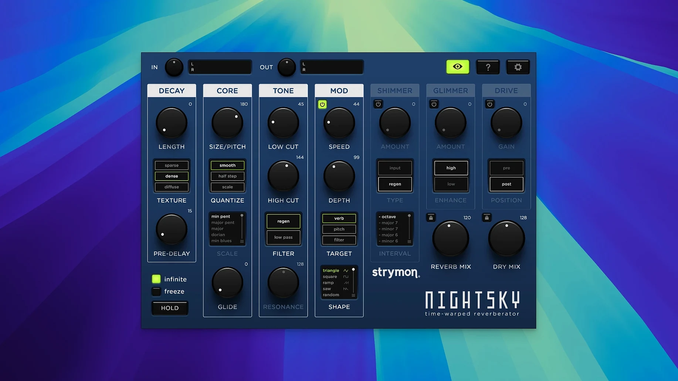This screenshot has height=381, width=678.
Task: Click the PRE-DELAY knob
Action: point(172,229)
